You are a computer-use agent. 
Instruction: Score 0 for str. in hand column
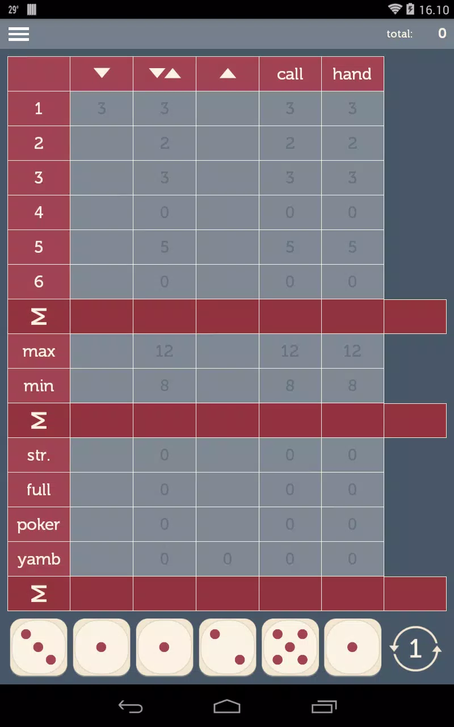tap(352, 455)
